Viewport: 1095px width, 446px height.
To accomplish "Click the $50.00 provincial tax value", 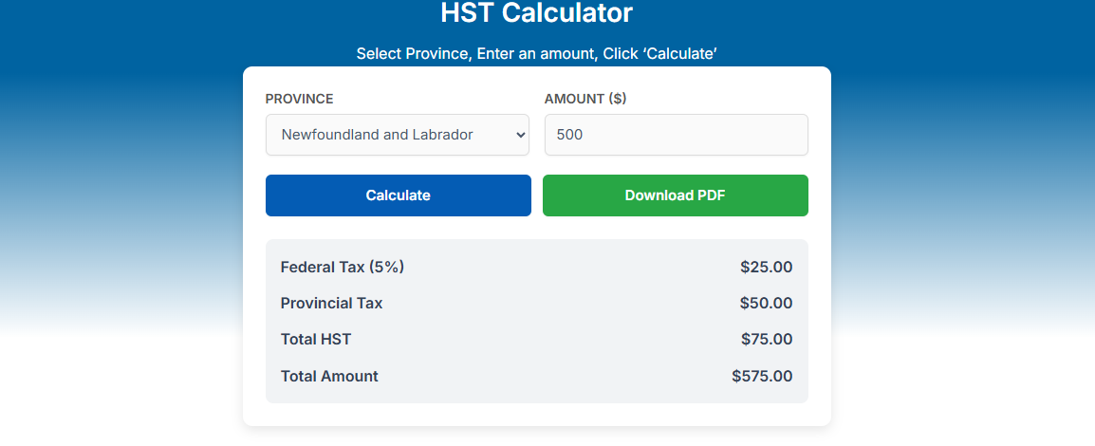I will [766, 304].
